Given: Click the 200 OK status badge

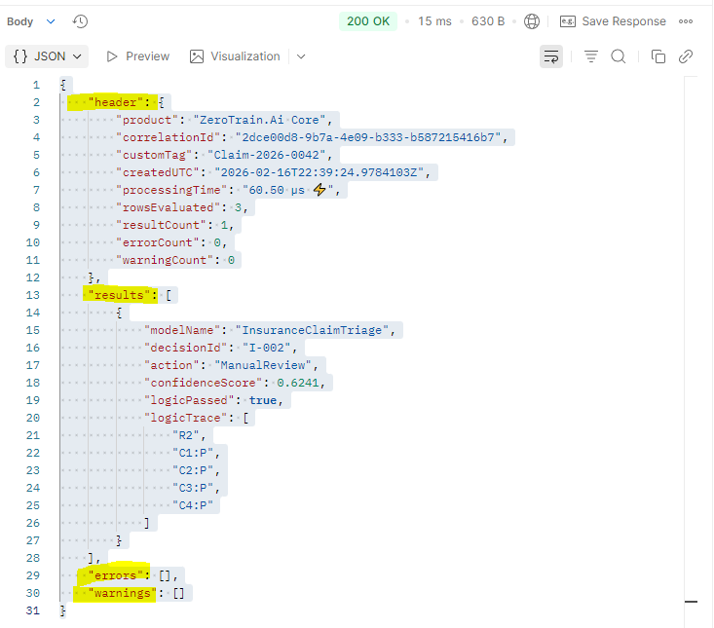Looking at the screenshot, I should pyautogui.click(x=369, y=21).
